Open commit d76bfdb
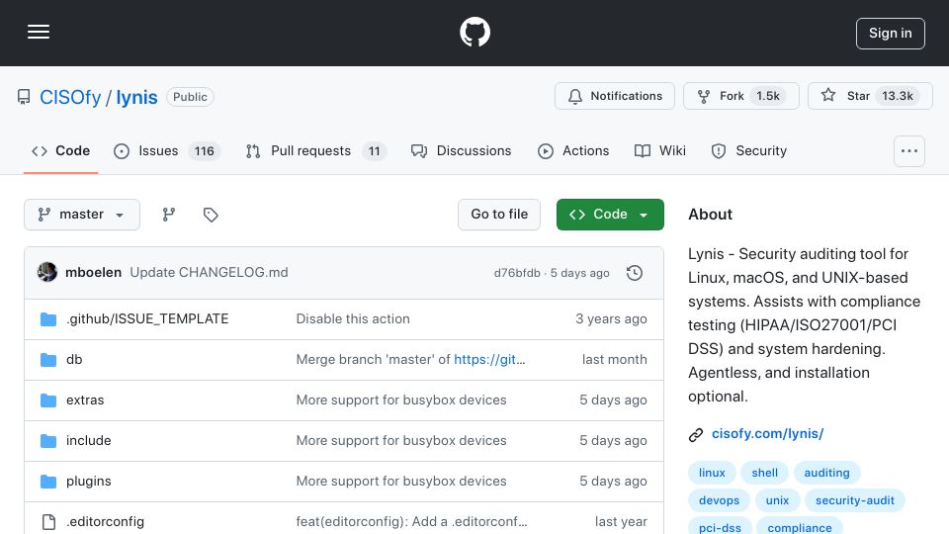The image size is (949, 534). click(x=517, y=273)
